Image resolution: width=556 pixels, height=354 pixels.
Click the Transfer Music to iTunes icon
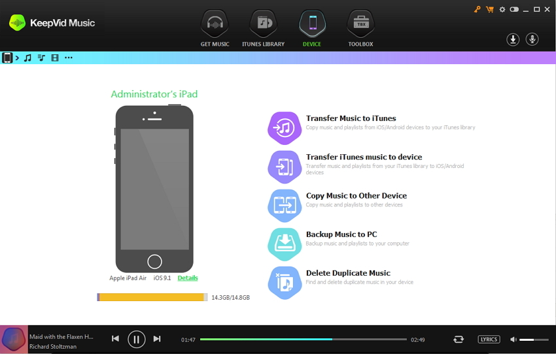pyautogui.click(x=285, y=128)
